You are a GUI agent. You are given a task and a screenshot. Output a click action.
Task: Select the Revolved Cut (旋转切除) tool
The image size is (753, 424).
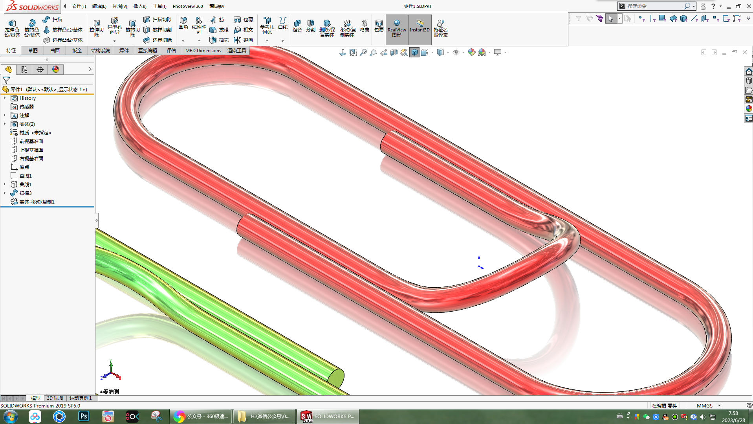pyautogui.click(x=133, y=28)
